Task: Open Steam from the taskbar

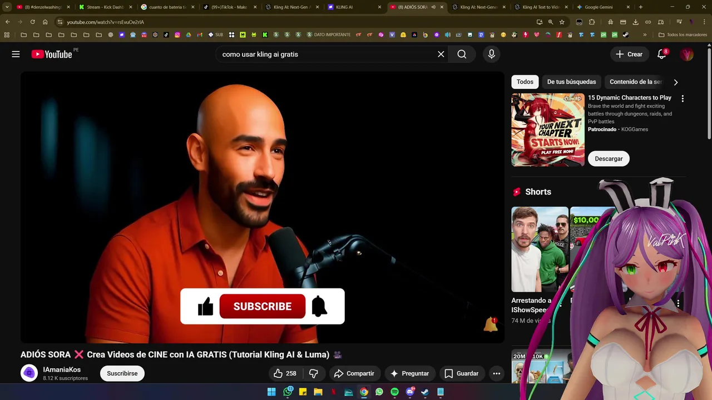Action: (425, 392)
